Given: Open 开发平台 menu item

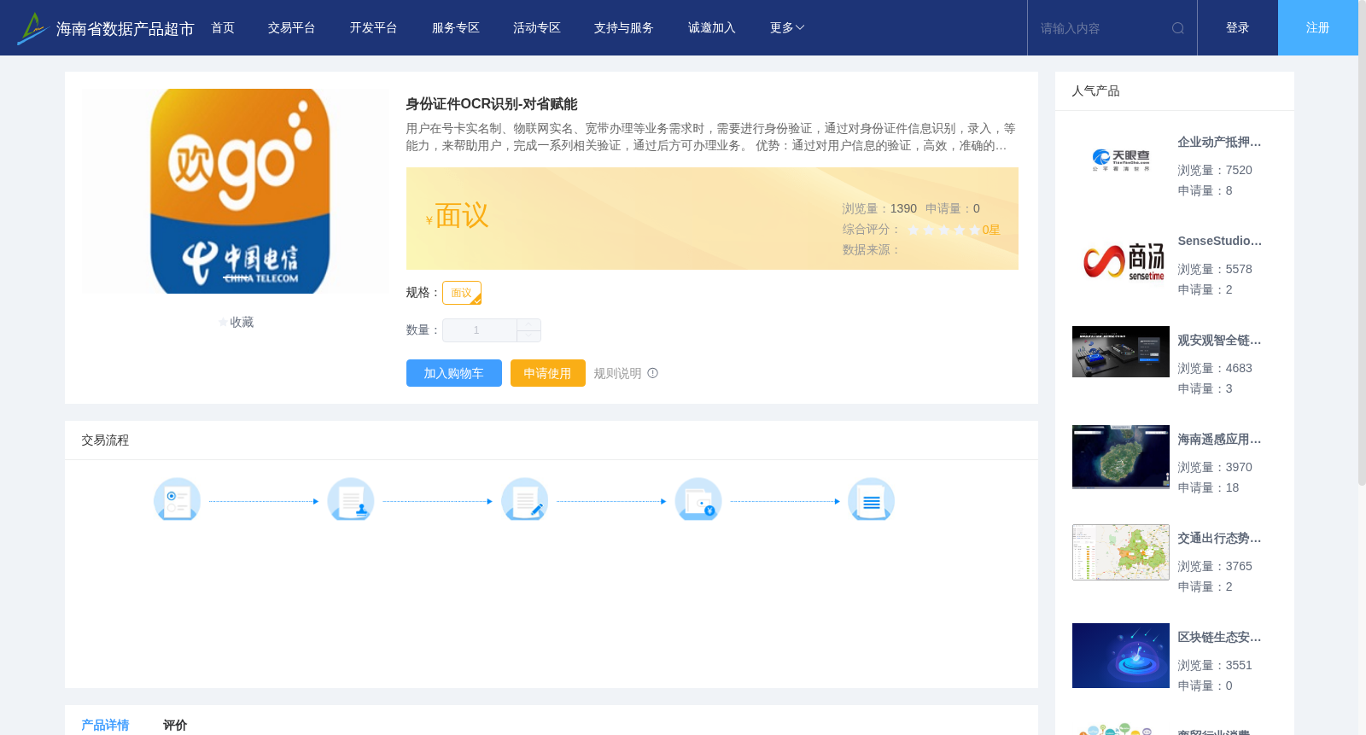Looking at the screenshot, I should [374, 27].
